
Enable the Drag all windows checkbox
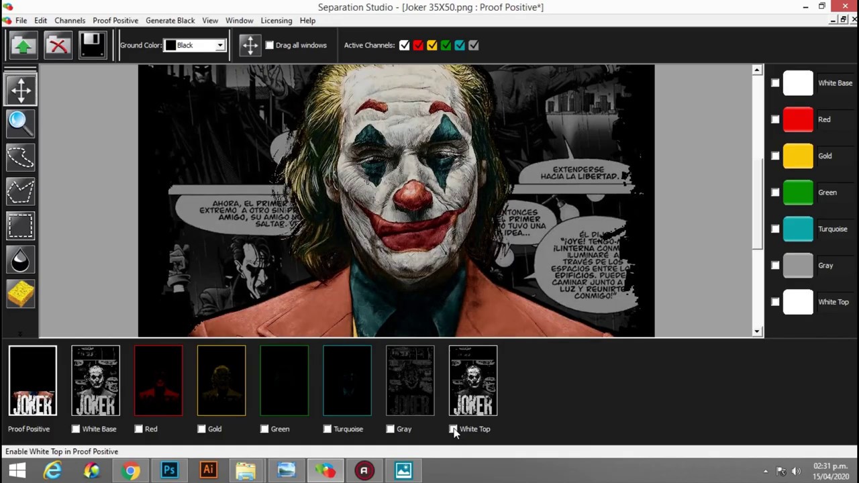tap(270, 46)
